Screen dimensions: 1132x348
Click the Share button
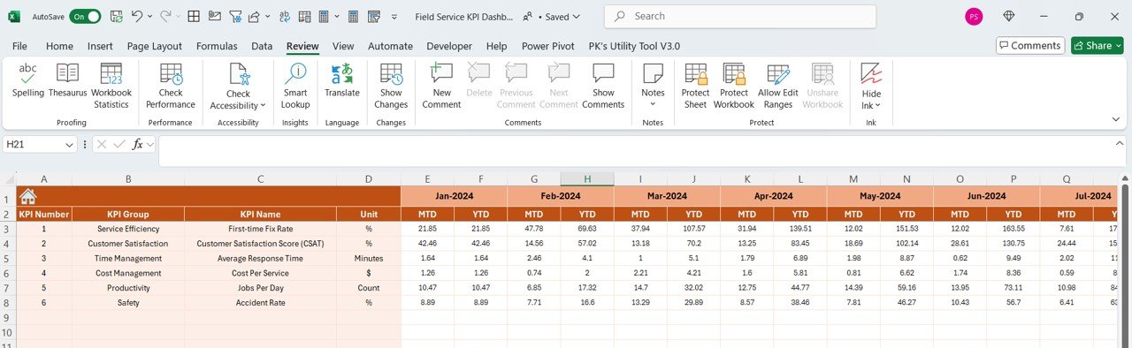coord(1097,45)
